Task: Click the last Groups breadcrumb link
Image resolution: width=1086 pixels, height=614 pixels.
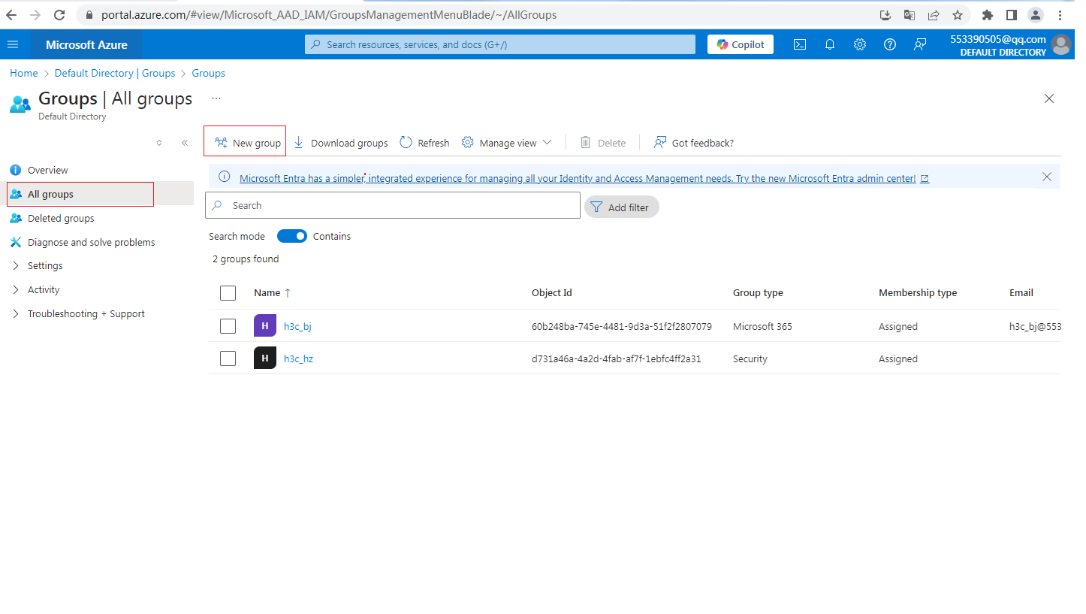Action: tap(209, 73)
